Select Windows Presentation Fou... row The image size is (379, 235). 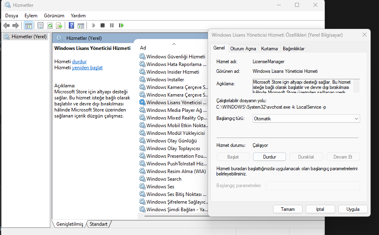(173, 156)
